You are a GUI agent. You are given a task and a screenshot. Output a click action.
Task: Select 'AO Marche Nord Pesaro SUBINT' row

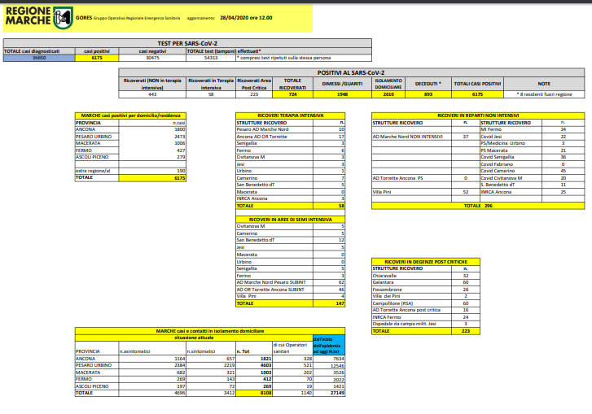[x=291, y=282]
